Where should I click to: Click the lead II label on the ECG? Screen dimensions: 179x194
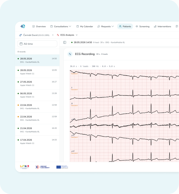[72, 88]
